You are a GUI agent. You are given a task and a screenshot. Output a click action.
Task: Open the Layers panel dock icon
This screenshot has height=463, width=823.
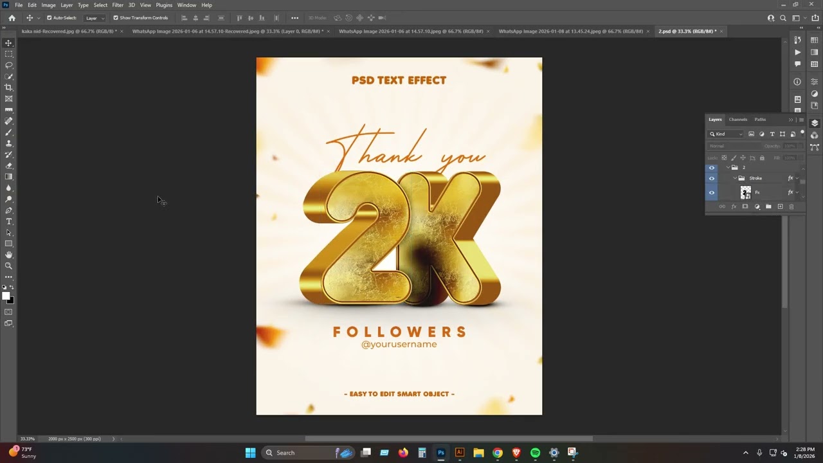[x=815, y=123]
